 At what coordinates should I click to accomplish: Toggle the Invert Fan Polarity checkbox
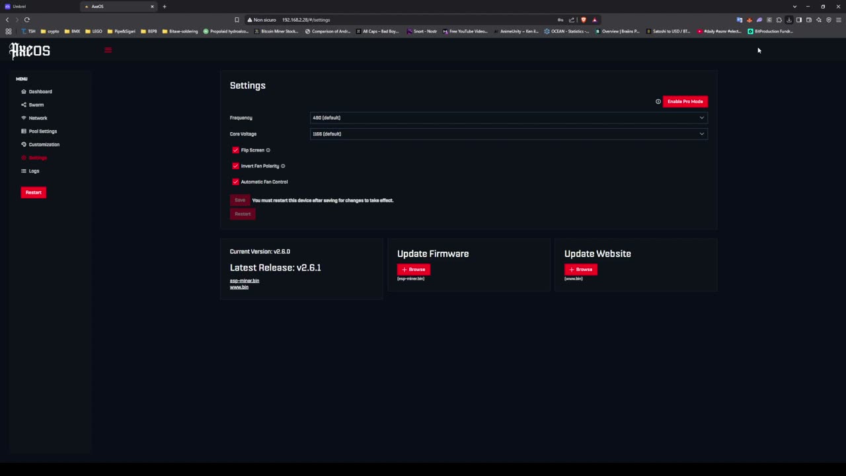pos(235,166)
